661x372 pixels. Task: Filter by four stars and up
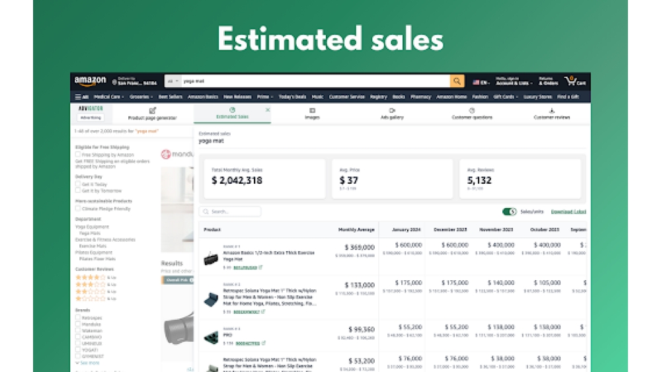96,278
